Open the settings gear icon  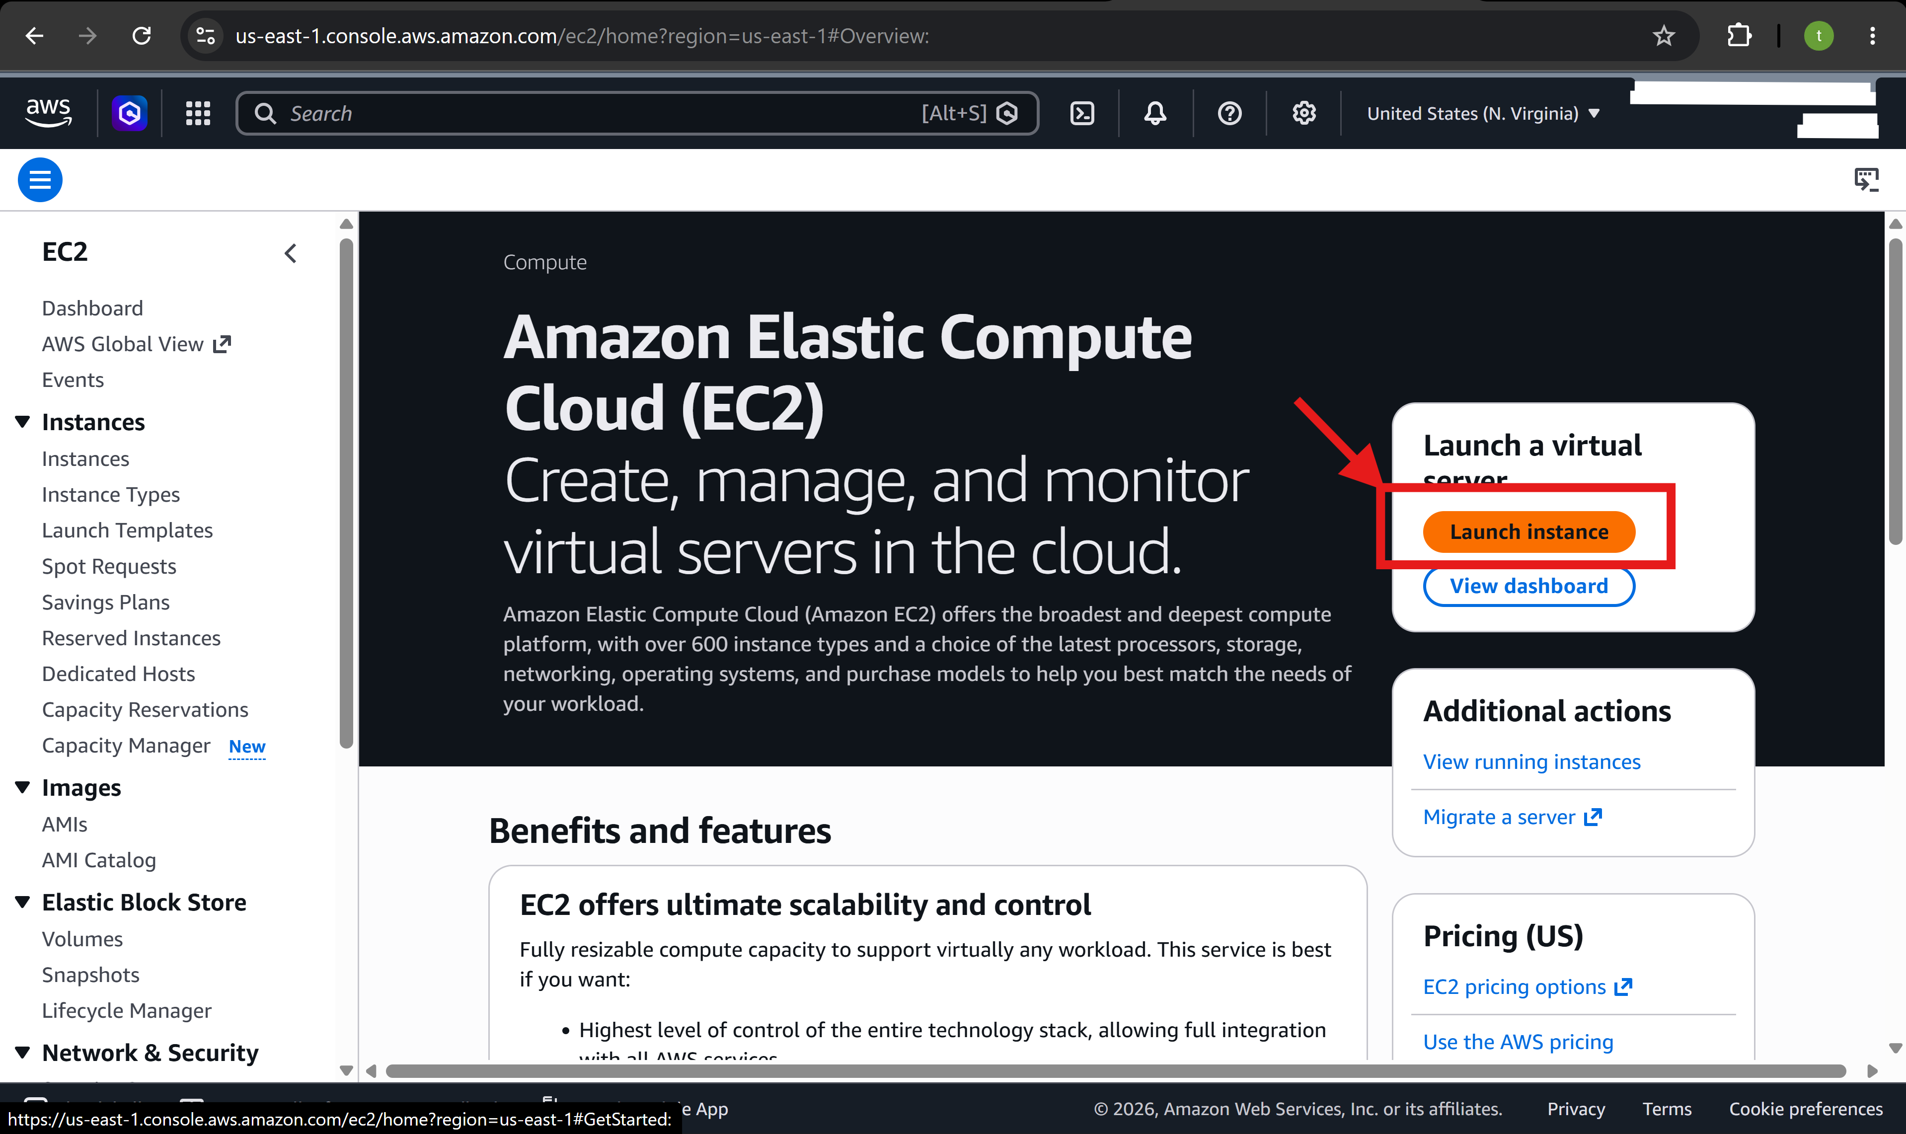pos(1304,113)
